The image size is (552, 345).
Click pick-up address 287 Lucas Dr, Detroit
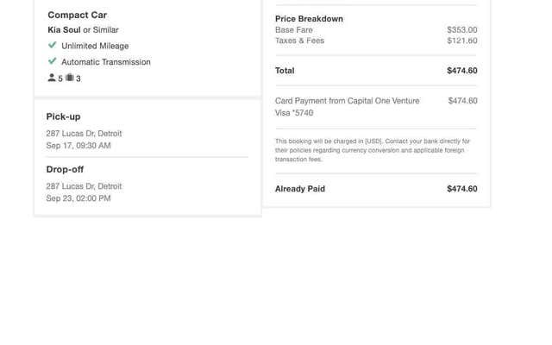click(84, 134)
